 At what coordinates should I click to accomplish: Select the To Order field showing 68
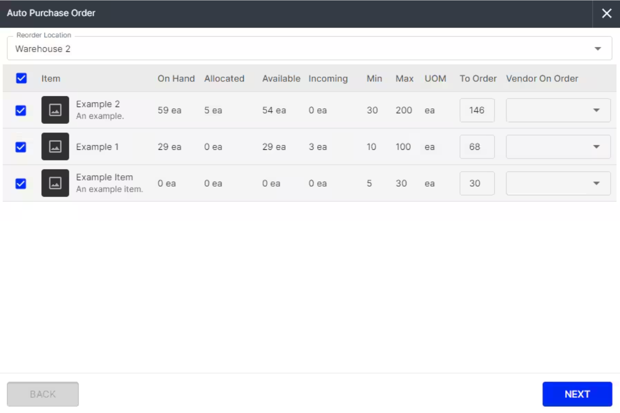(x=477, y=146)
